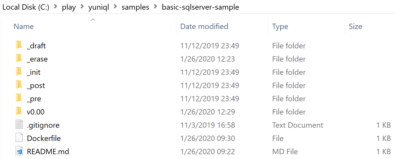Navigate to Local Disk (C:) breadcrumb
Viewport: 395px width, 159px height.
[26, 7]
